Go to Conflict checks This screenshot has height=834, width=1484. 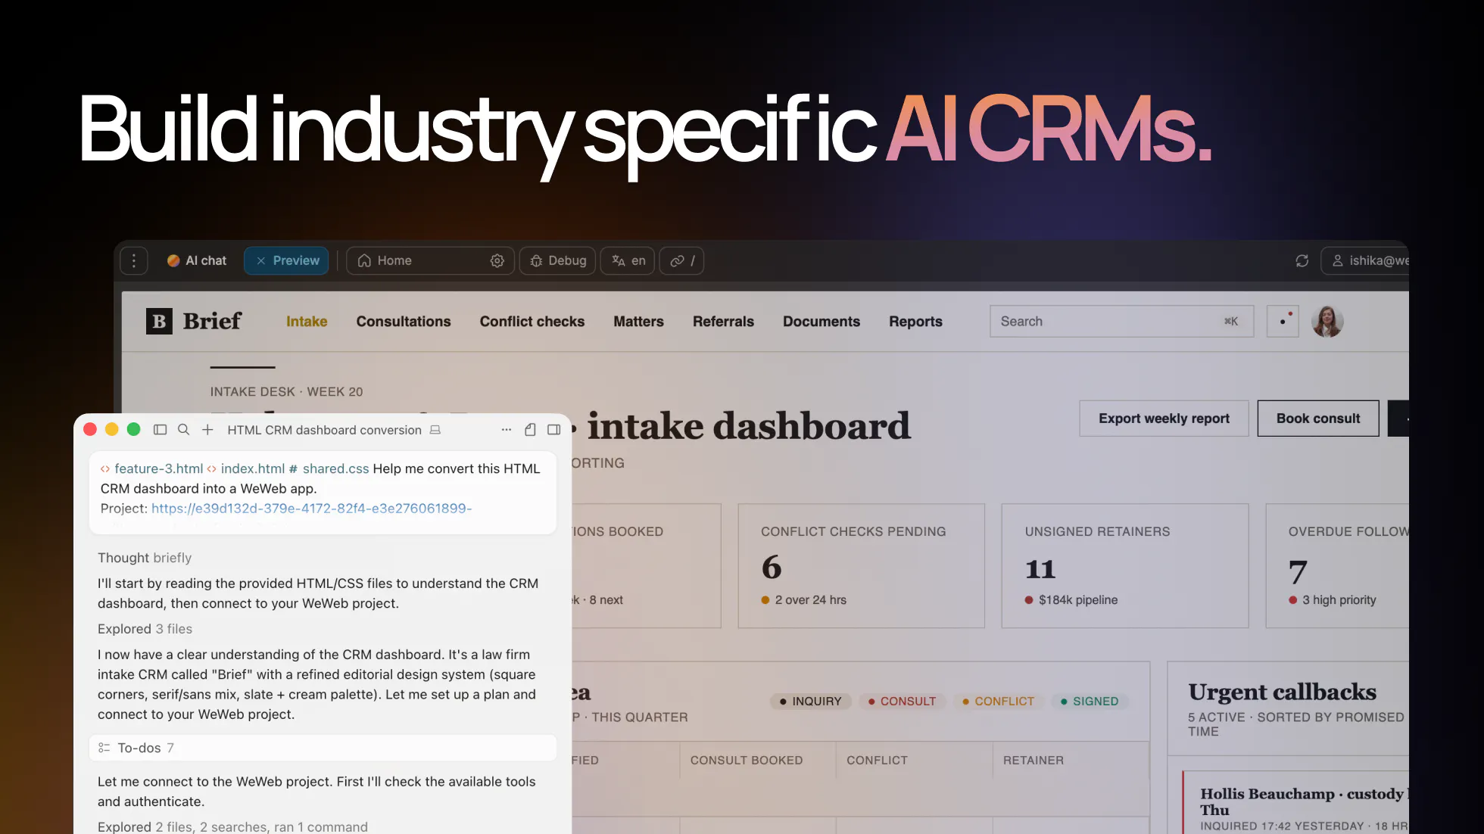pos(532,321)
